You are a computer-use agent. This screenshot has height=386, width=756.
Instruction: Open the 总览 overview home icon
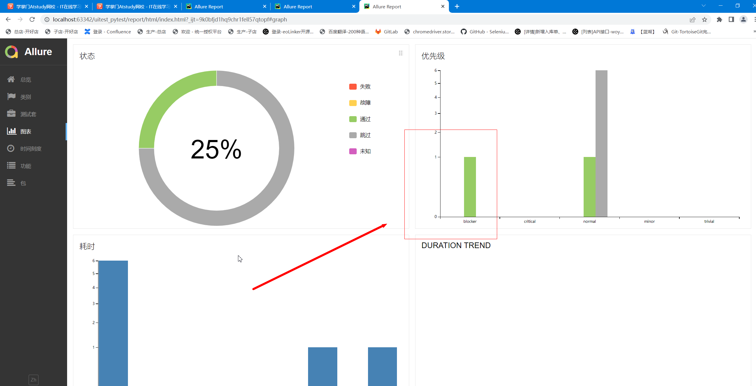(11, 79)
